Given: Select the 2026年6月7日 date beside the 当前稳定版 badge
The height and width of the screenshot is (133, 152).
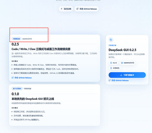Looking at the screenshot, I should (27, 39).
